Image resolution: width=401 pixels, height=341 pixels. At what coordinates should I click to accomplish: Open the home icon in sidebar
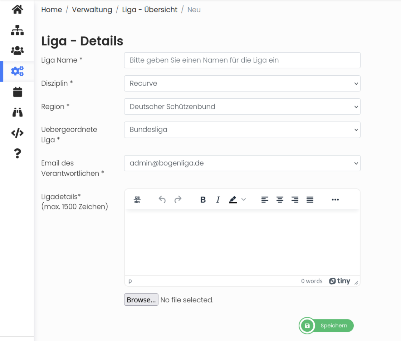[x=18, y=10]
